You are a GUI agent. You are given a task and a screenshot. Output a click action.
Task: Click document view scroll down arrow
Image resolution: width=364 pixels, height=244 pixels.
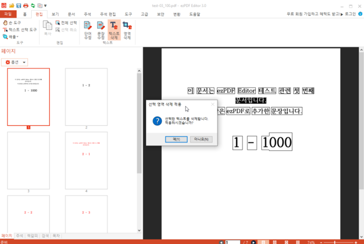point(361,237)
